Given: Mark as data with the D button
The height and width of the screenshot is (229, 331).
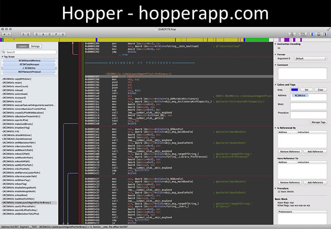Looking at the screenshot, I should point(37,34).
